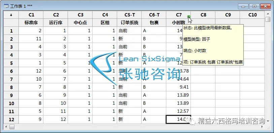Click 13.89 cell in row 9
Screen dimensions: 274x133
(179, 95)
